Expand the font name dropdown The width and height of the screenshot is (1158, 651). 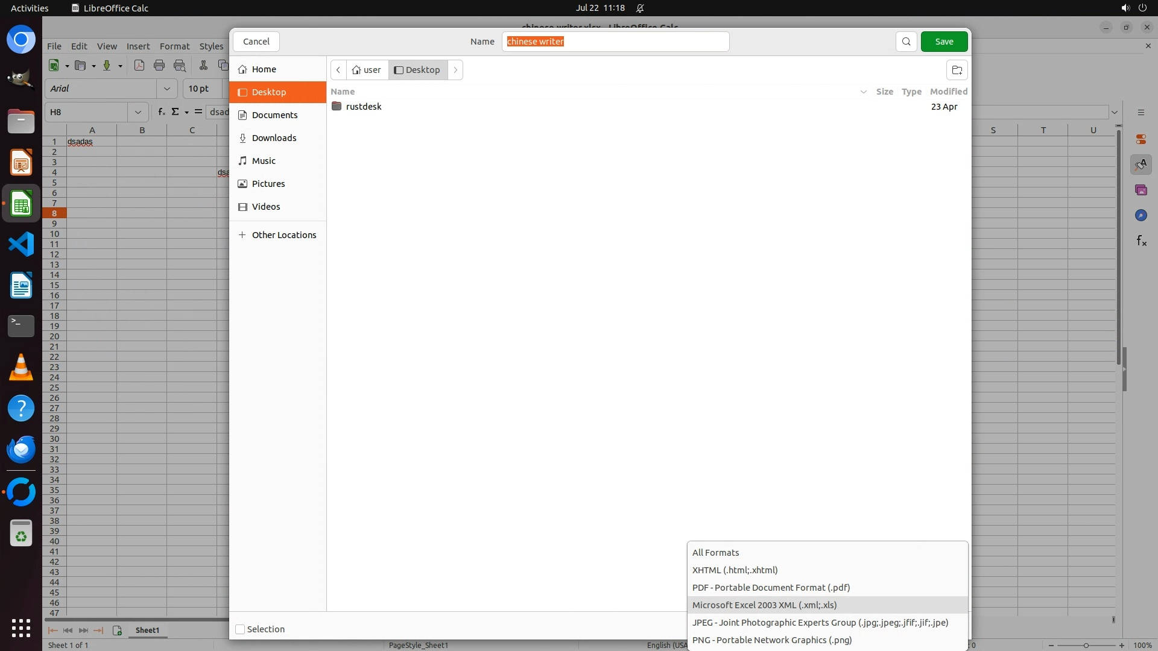coord(166,89)
